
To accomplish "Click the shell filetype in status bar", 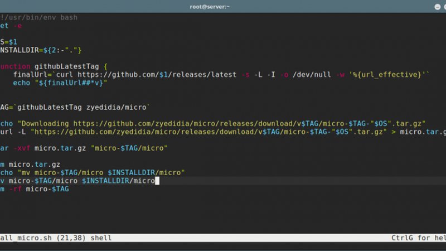I will [x=100, y=238].
